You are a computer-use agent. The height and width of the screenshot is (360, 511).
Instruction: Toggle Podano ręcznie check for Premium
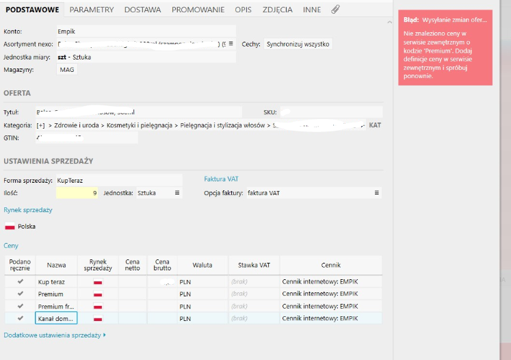click(x=21, y=294)
